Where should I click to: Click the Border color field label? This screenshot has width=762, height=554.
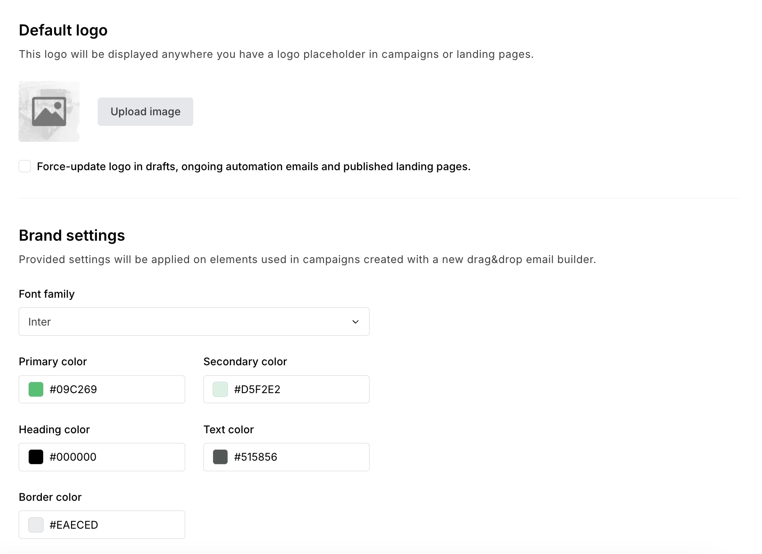[x=50, y=497]
